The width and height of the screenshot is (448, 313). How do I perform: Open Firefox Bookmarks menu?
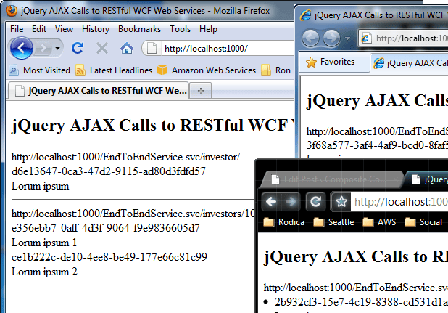tap(139, 29)
